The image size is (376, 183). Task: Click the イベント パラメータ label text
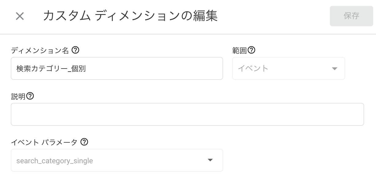point(44,142)
